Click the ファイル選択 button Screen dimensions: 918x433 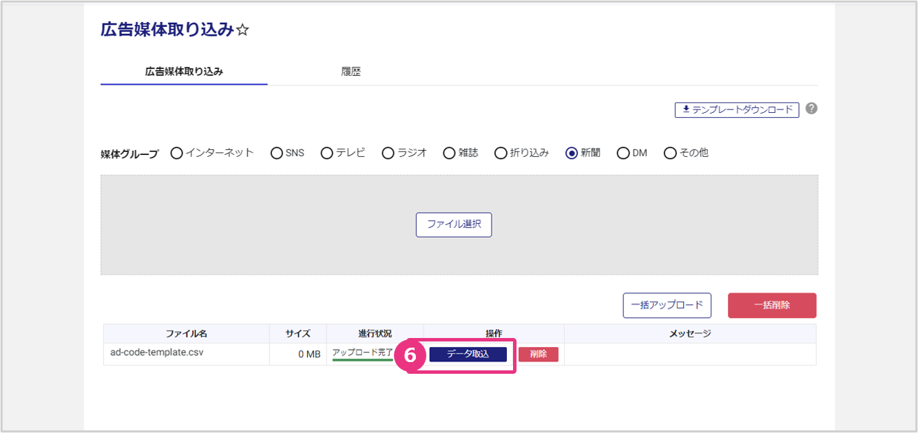tap(453, 224)
